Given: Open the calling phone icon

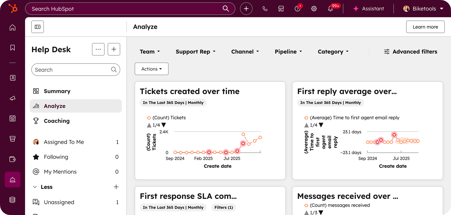Looking at the screenshot, I should (x=265, y=9).
